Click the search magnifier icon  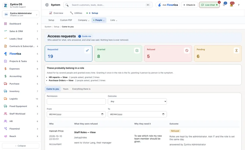point(67,5)
